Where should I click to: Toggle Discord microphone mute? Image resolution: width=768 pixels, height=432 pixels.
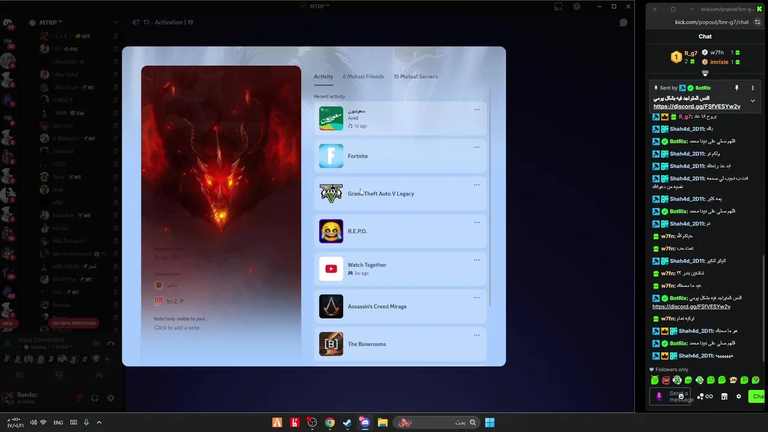[x=79, y=398]
